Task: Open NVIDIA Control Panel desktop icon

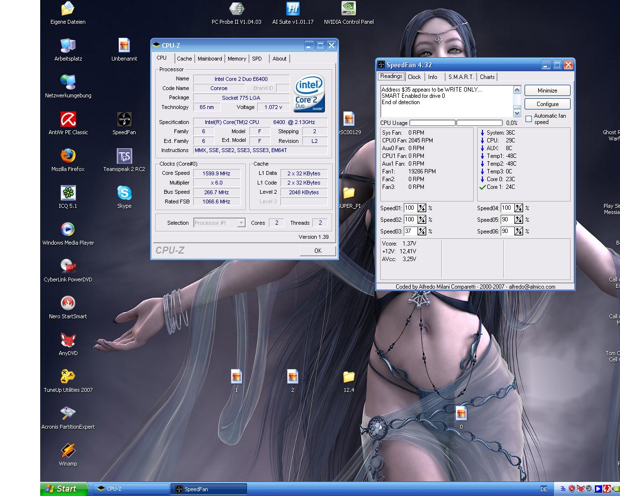Action: click(x=349, y=13)
